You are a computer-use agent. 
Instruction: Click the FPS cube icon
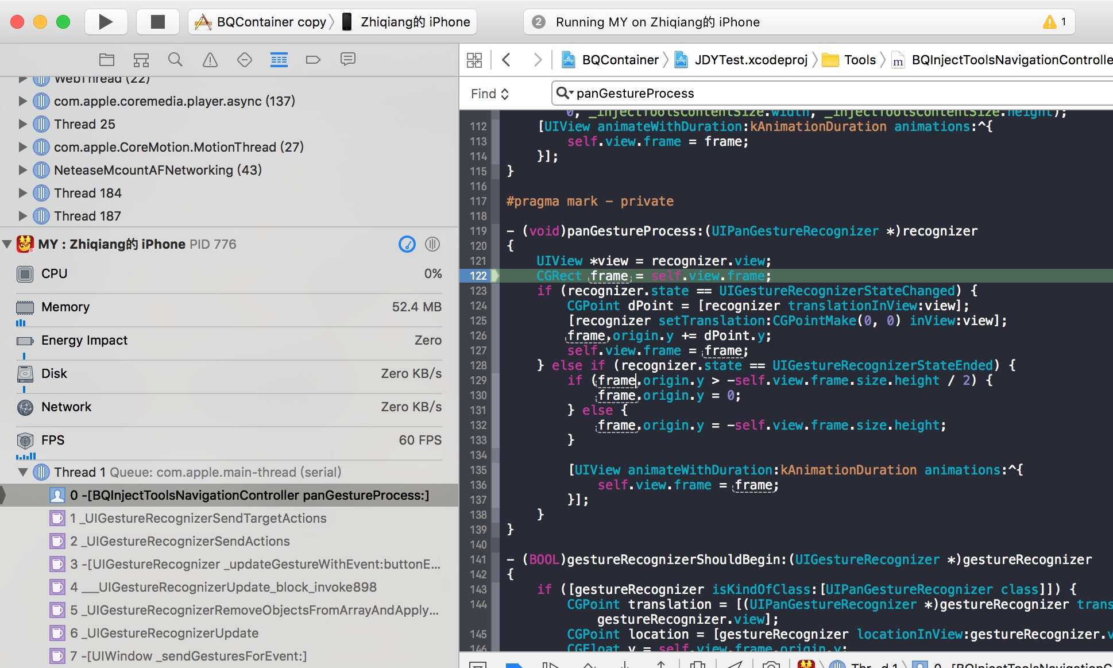tap(25, 441)
